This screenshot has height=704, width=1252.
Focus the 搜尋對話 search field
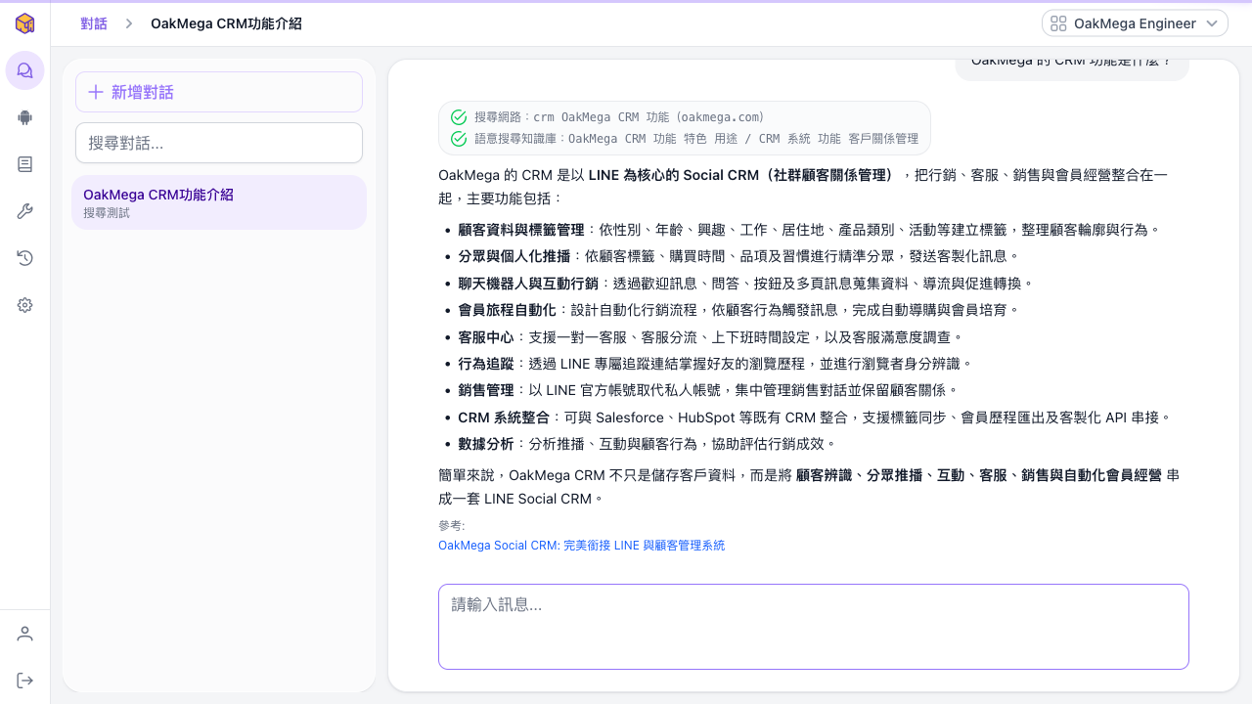(x=219, y=143)
